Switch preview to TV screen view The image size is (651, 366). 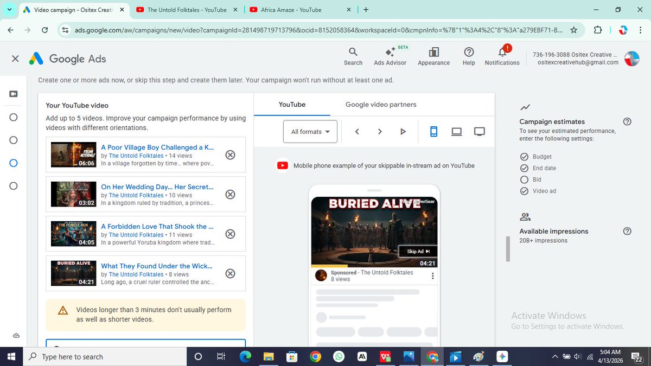[480, 131]
